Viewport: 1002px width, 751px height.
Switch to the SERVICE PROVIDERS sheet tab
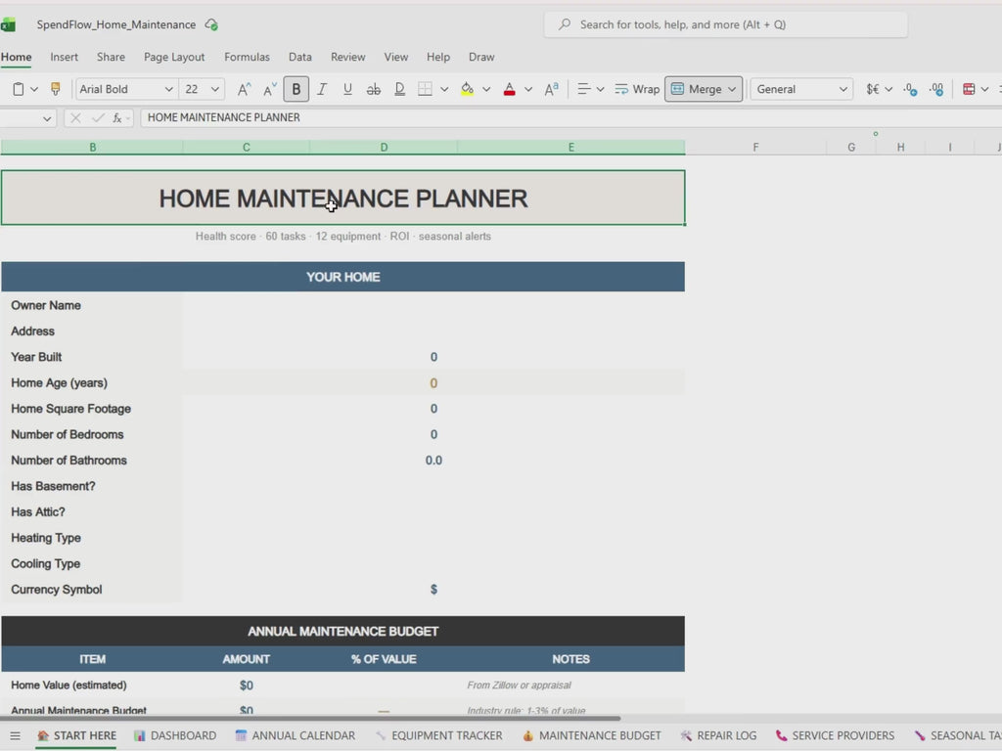tap(835, 735)
